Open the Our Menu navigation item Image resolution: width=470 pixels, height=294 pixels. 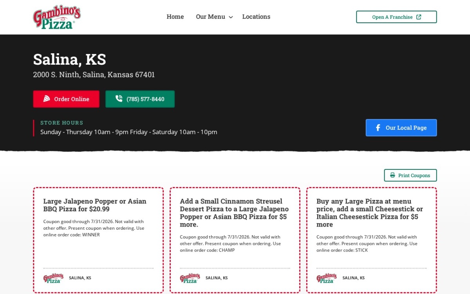point(210,17)
